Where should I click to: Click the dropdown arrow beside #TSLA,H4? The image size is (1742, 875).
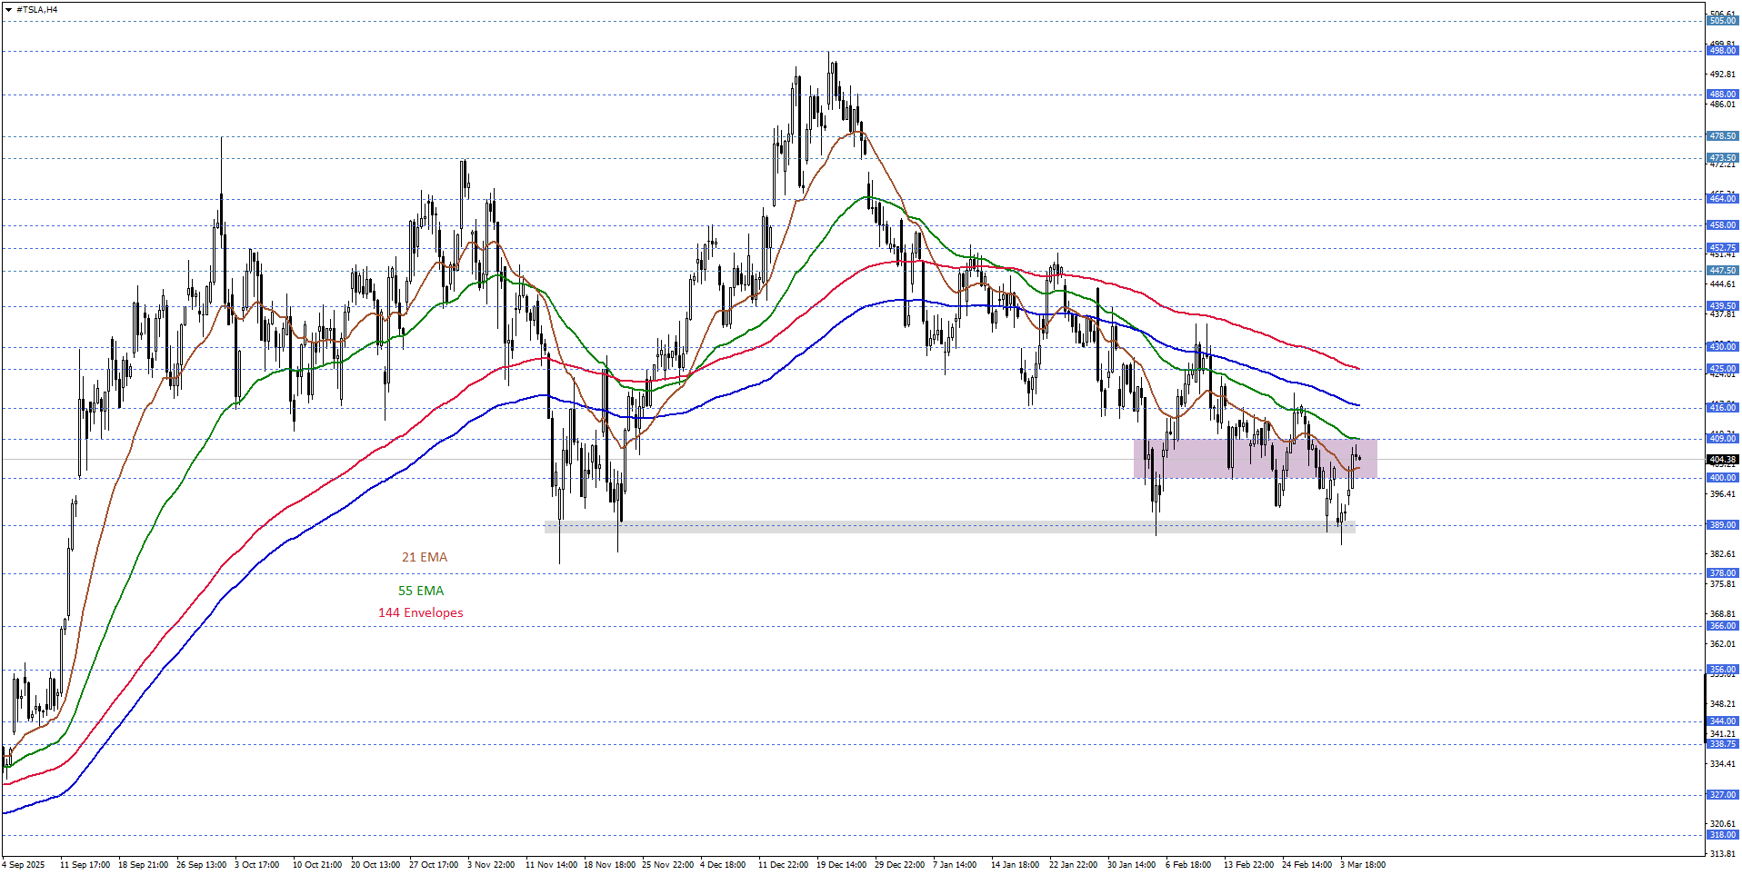(x=8, y=10)
